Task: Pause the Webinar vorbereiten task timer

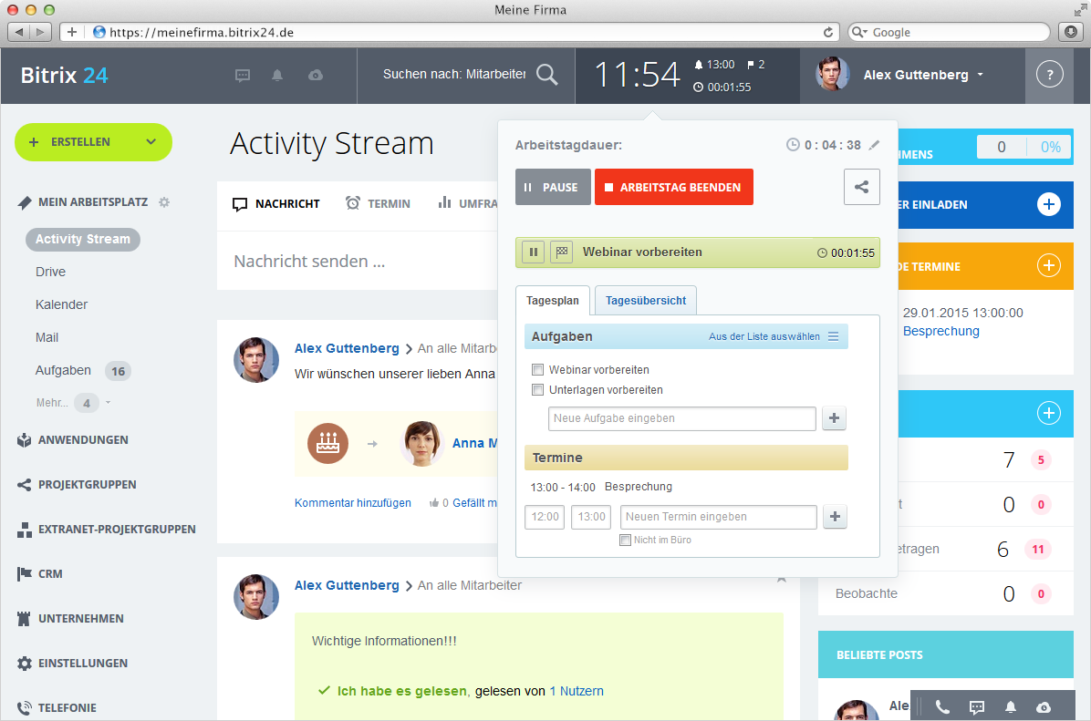Action: point(533,252)
